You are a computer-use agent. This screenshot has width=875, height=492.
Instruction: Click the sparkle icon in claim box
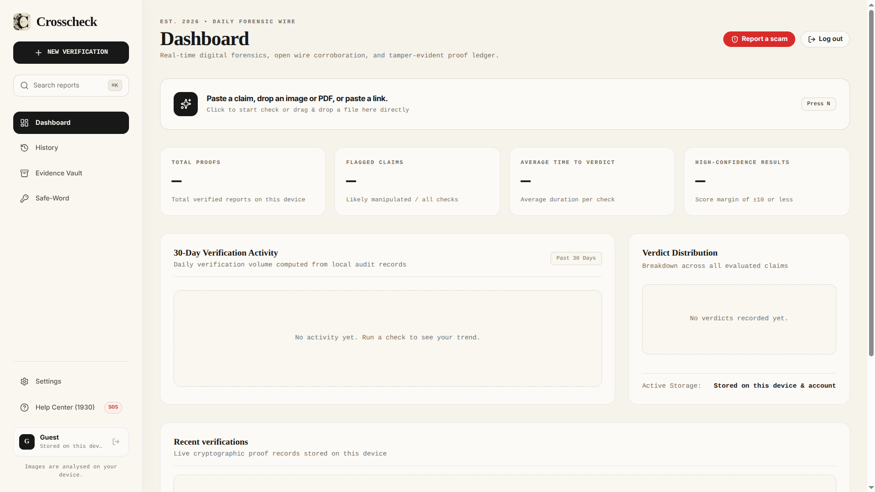(x=185, y=104)
